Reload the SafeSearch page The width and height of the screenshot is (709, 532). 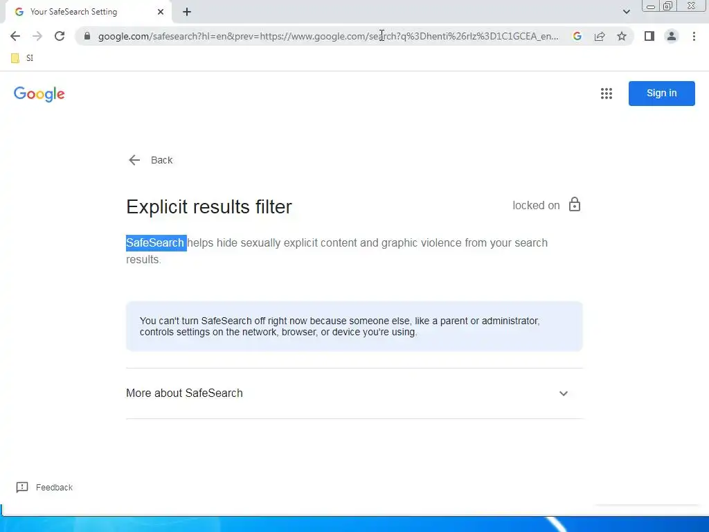click(60, 36)
